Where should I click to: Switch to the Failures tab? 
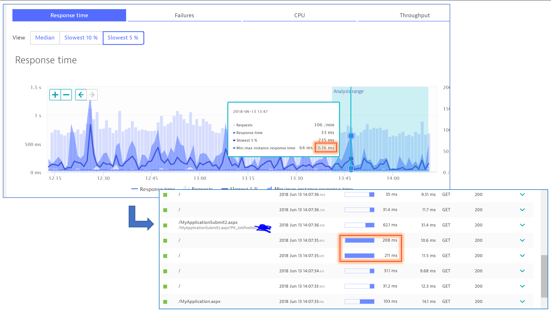[x=184, y=15]
